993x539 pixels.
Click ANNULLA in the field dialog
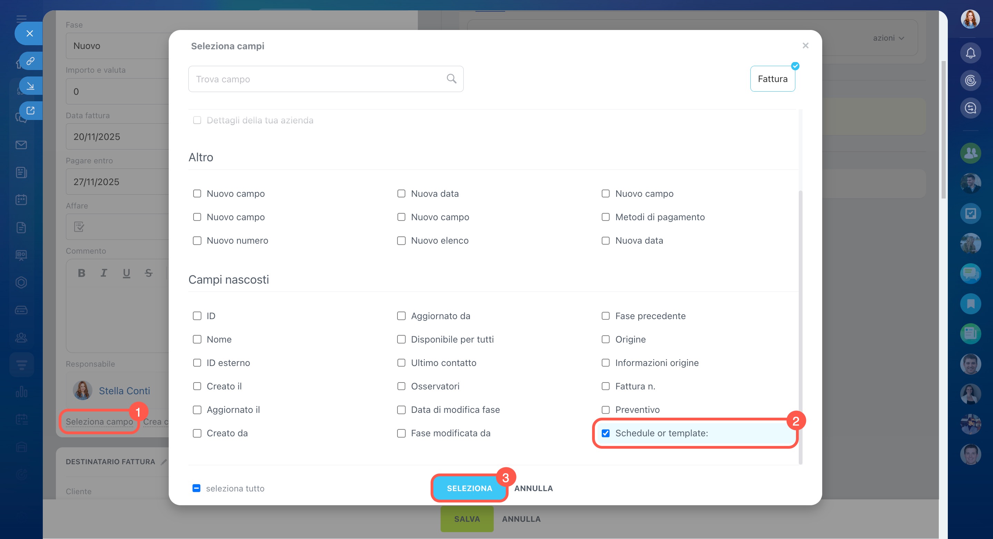pos(533,488)
